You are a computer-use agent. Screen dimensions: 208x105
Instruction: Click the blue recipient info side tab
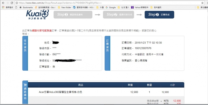pos(25,53)
